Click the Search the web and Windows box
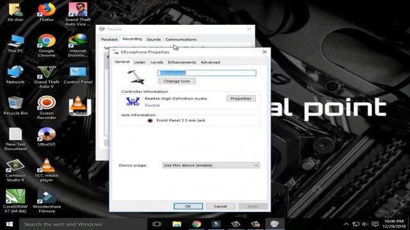This screenshot has height=230, width=410. click(83, 224)
